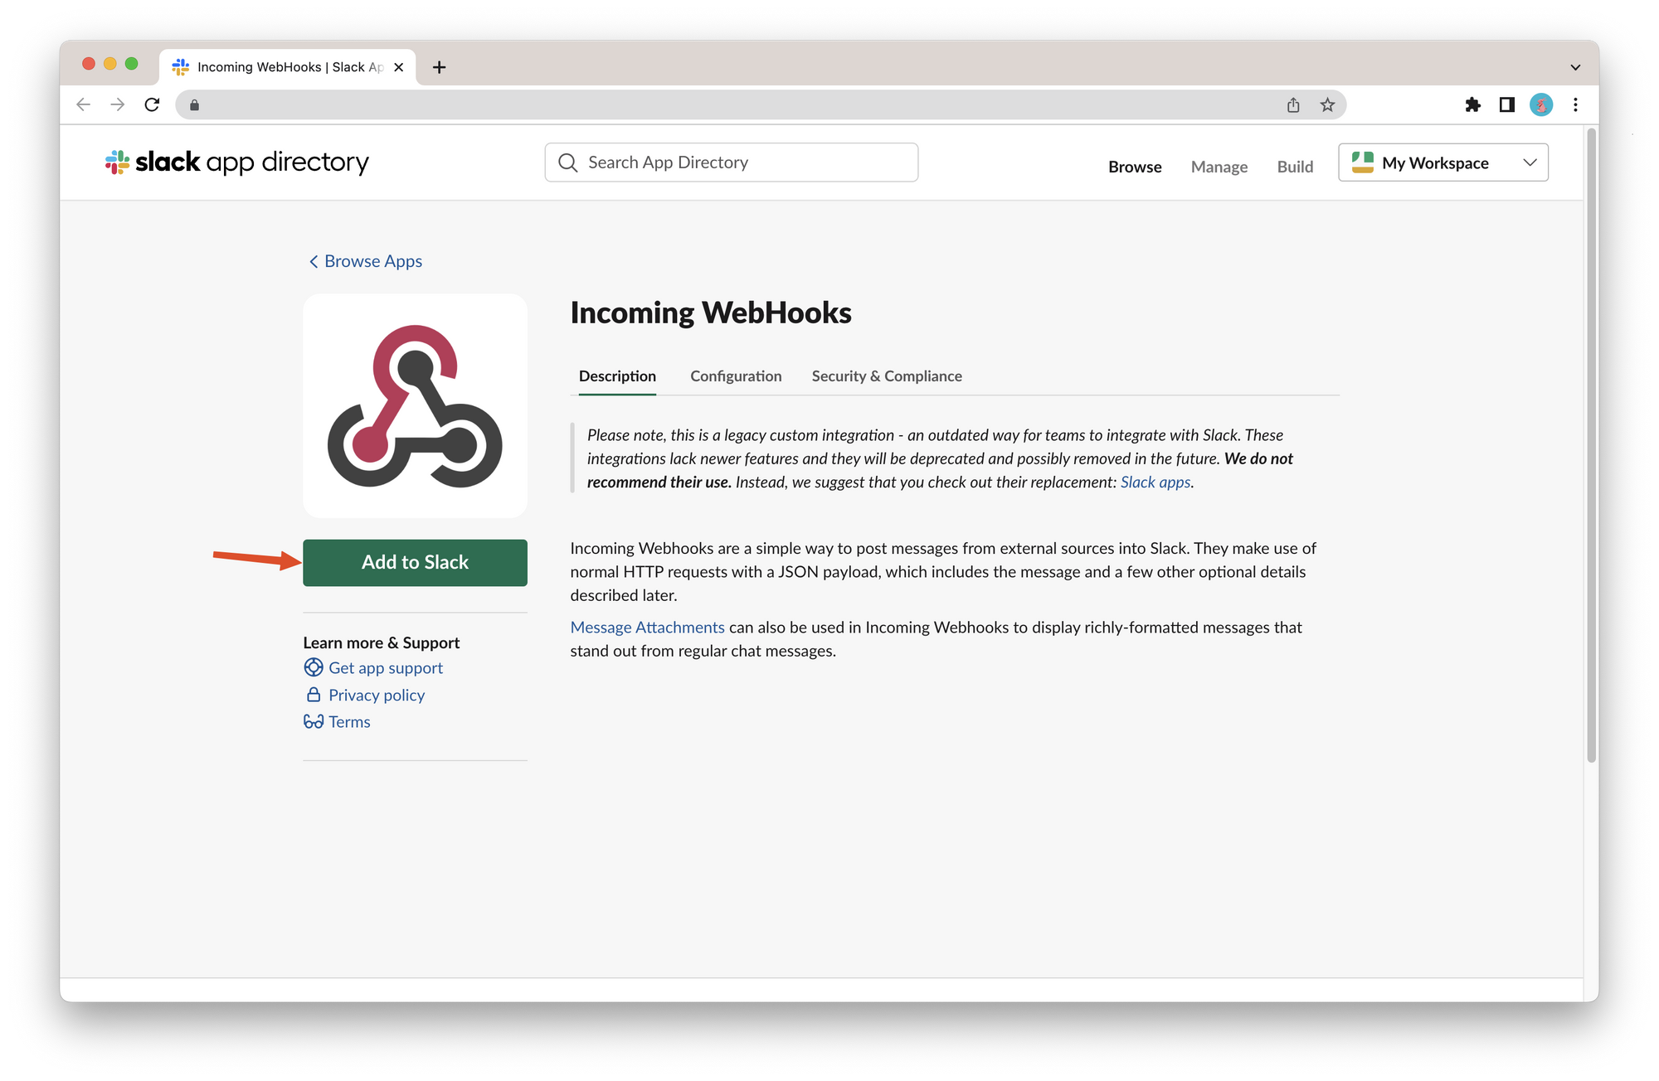Open the Chrome profile avatar
Image resolution: width=1659 pixels, height=1081 pixels.
point(1541,104)
